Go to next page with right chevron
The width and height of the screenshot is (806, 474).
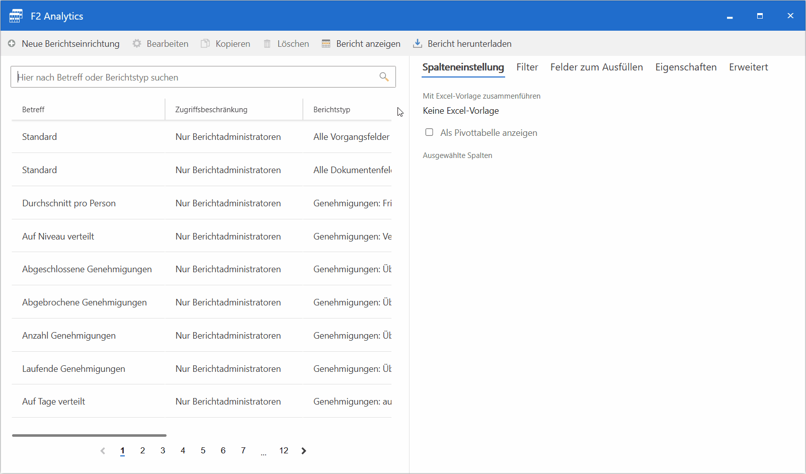pos(304,451)
